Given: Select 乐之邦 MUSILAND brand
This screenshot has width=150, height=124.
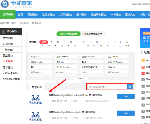Looking at the screenshot, I should tap(91, 67).
